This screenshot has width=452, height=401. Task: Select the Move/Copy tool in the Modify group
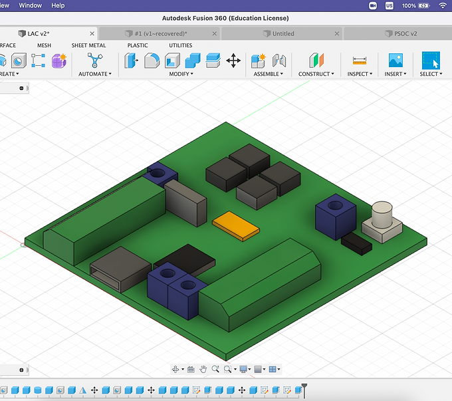(x=233, y=61)
